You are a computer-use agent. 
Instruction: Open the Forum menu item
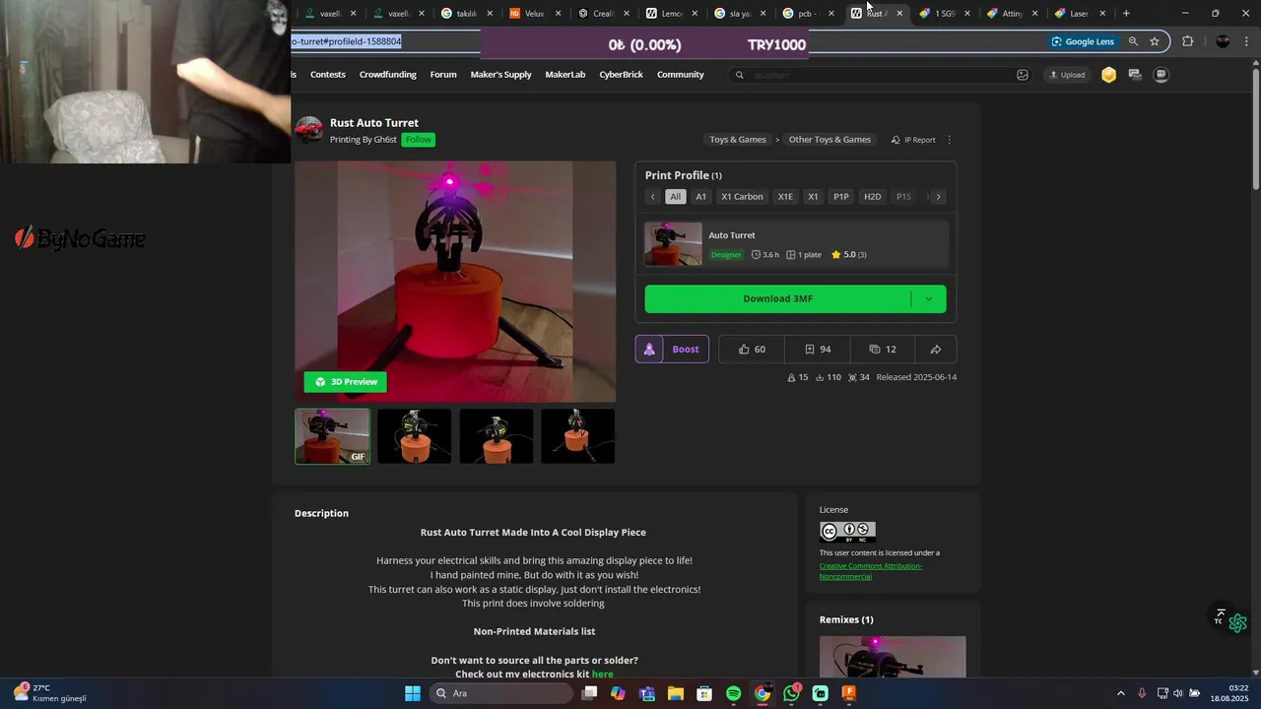(443, 75)
